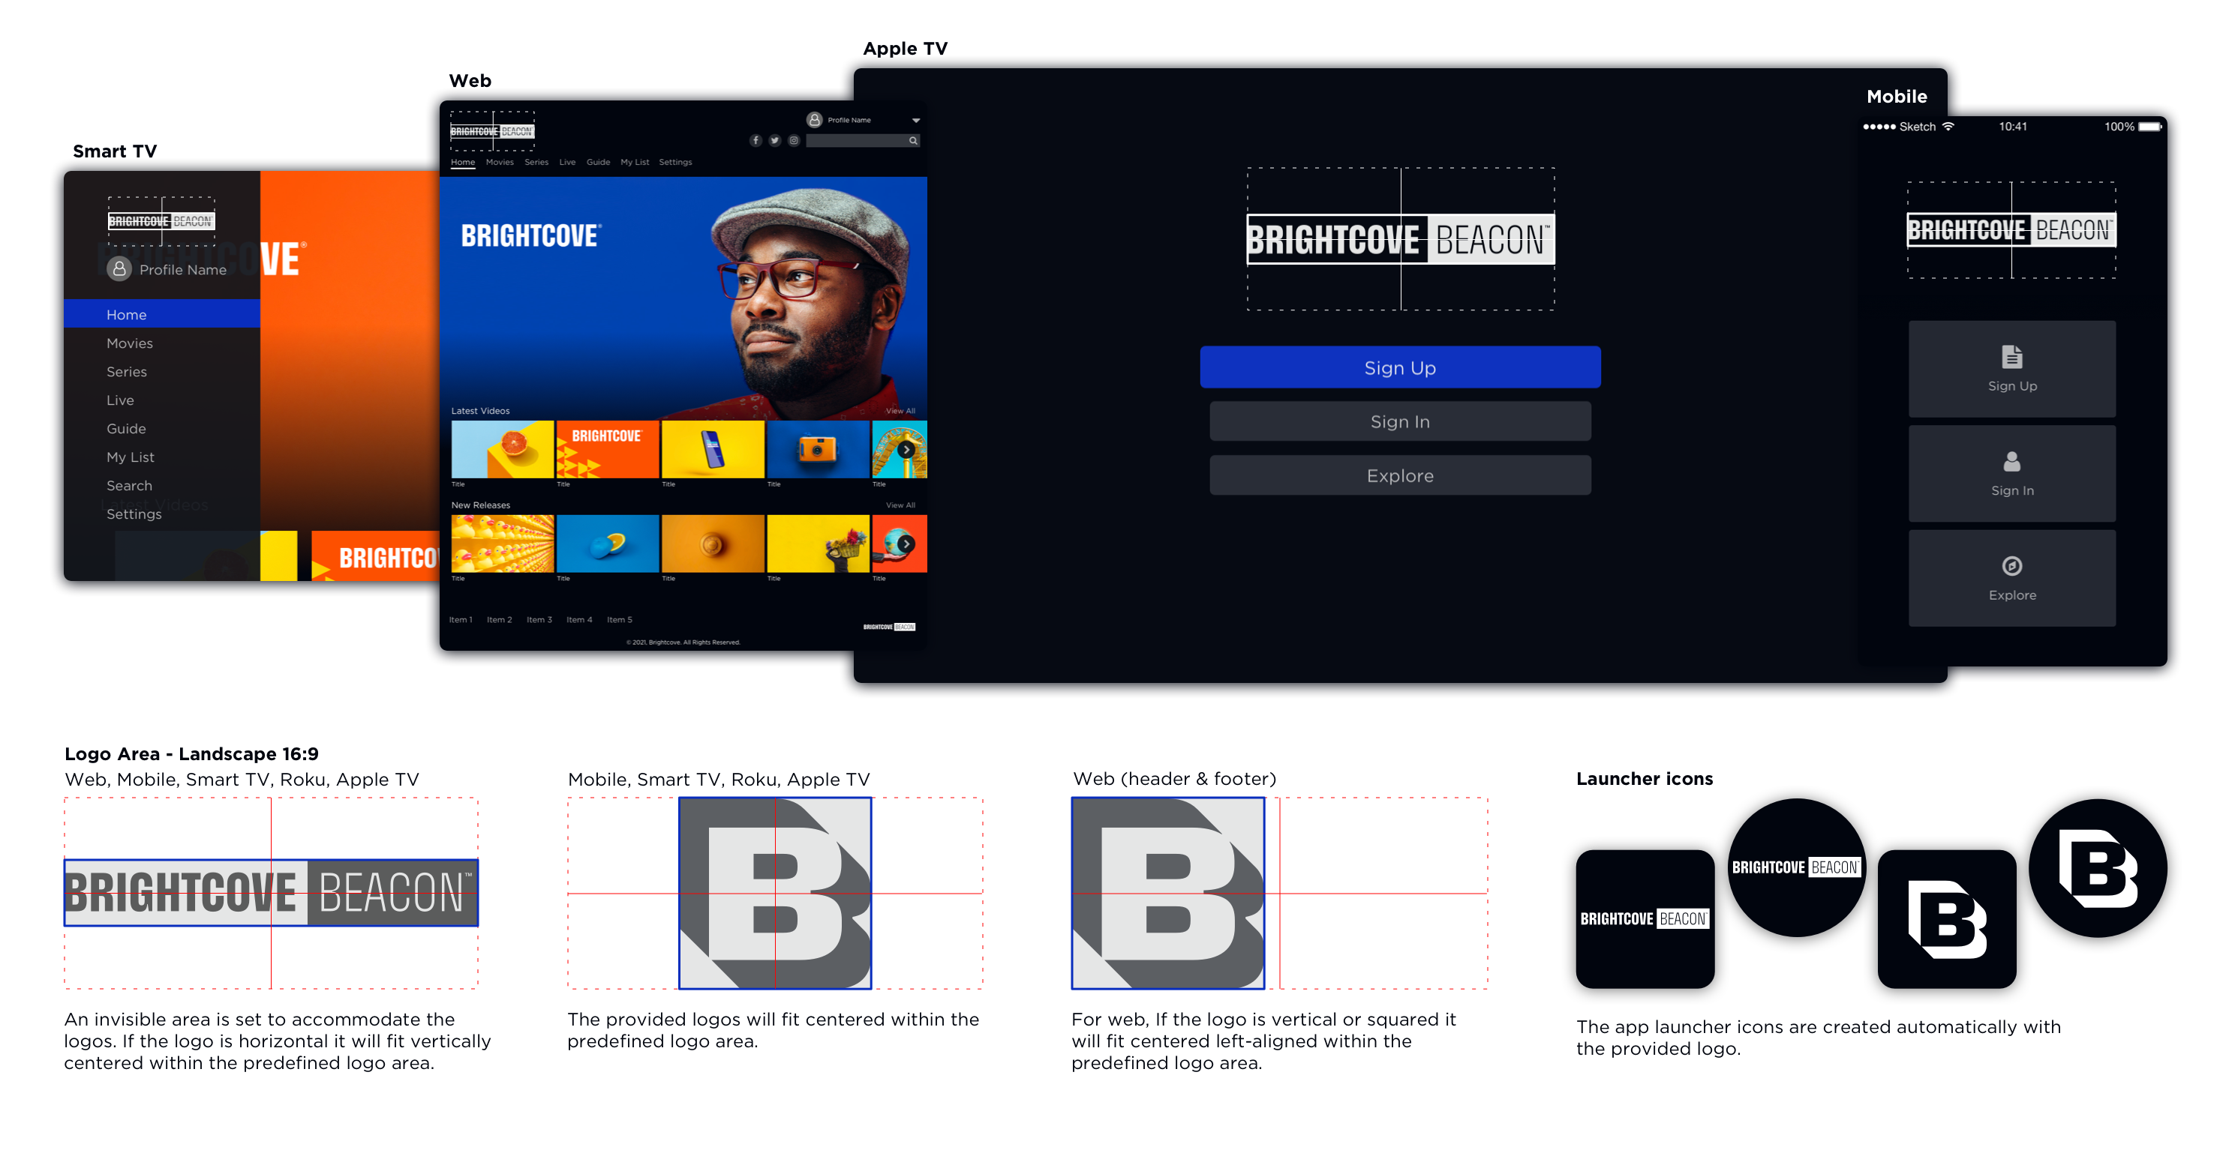The height and width of the screenshot is (1159, 2232).
Task: Select the Settings menu item on Smart TV
Action: coord(136,513)
